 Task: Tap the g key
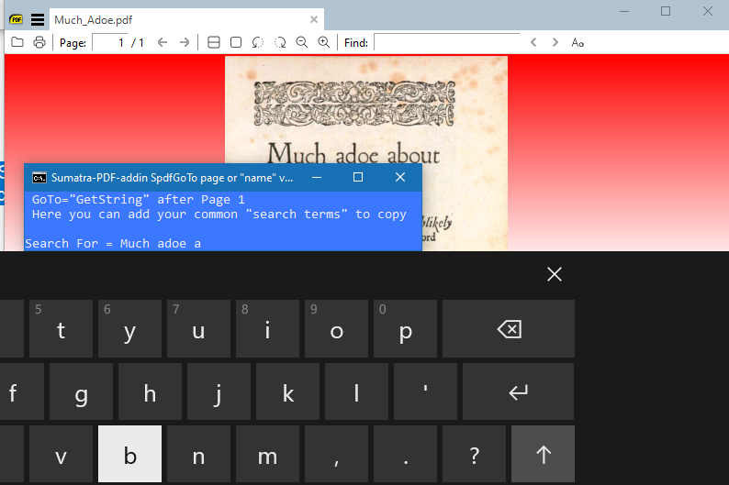[81, 392]
